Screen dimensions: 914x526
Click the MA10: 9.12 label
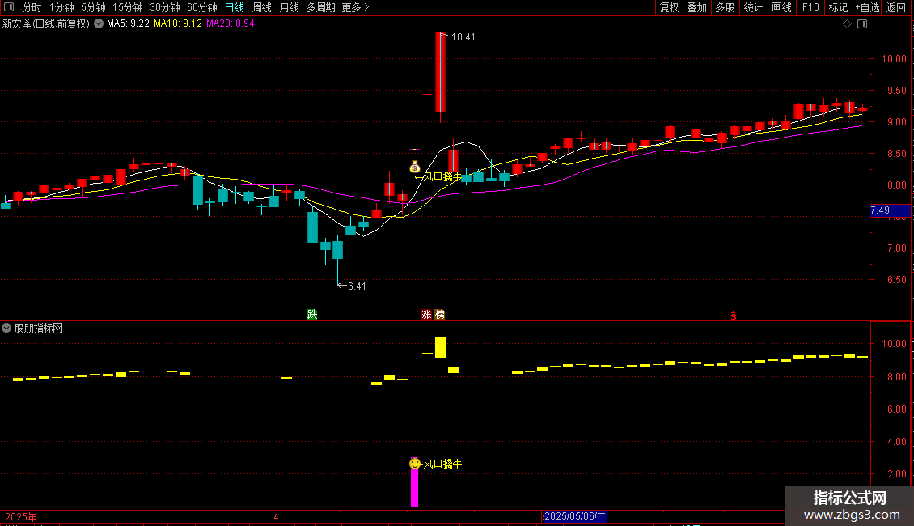pos(178,23)
